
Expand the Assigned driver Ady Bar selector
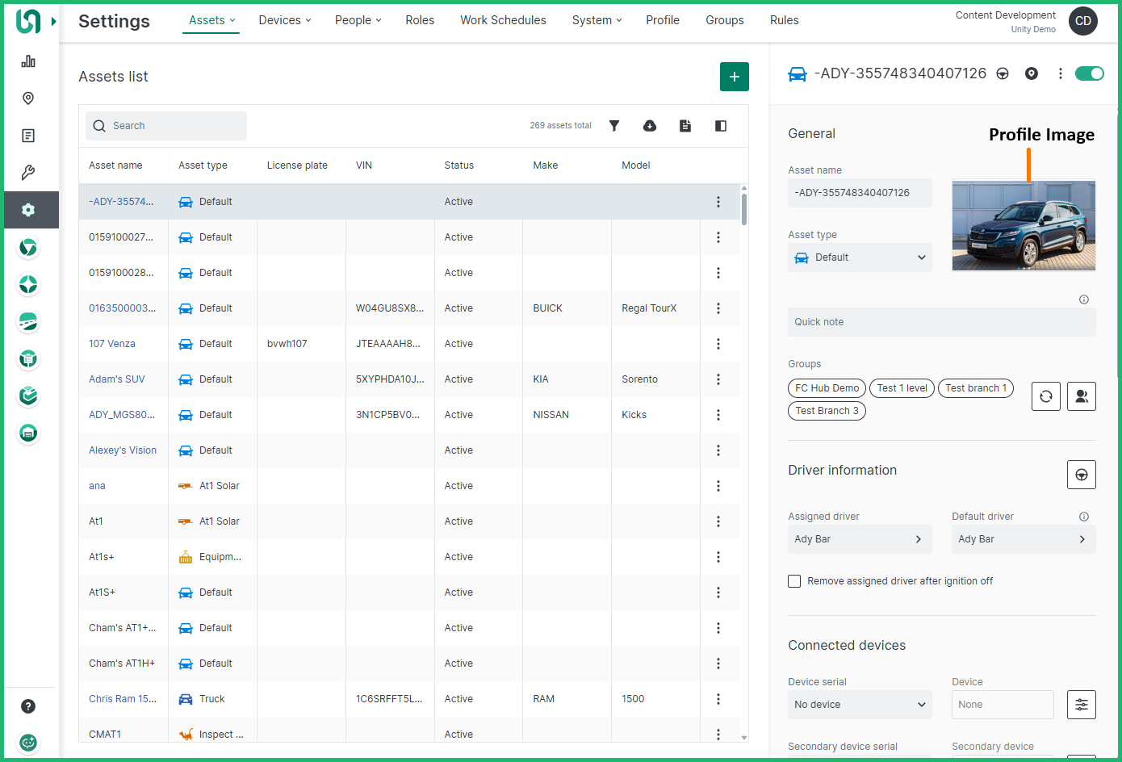click(860, 539)
